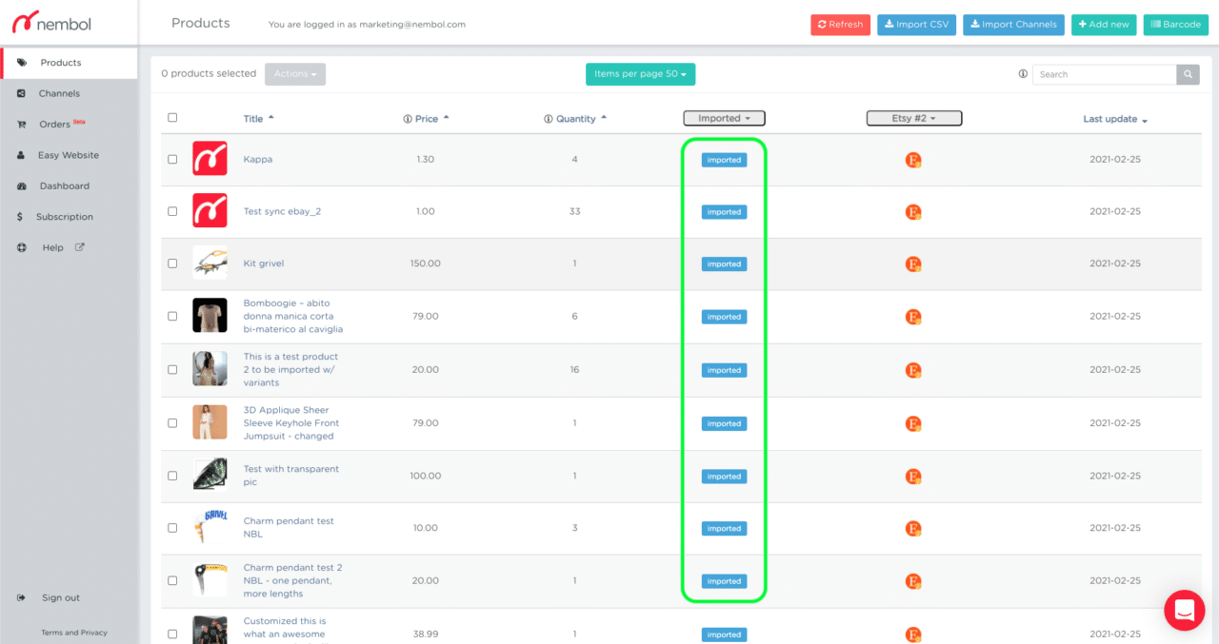Select the checkbox for Kit grivel

172,263
